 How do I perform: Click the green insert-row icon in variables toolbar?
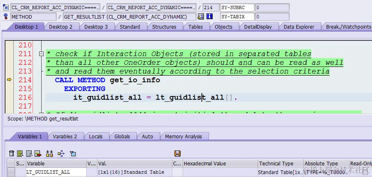[20, 154]
